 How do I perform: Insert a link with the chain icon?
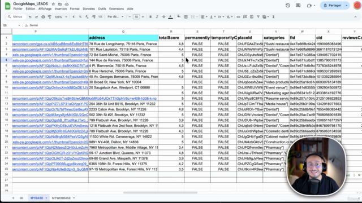coord(238,17)
